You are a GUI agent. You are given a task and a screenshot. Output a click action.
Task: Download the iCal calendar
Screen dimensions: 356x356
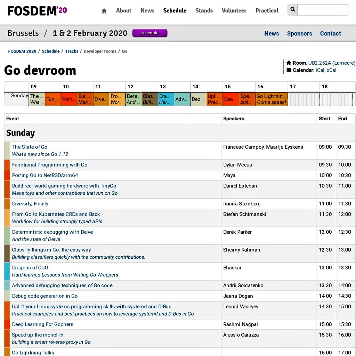pyautogui.click(x=320, y=70)
